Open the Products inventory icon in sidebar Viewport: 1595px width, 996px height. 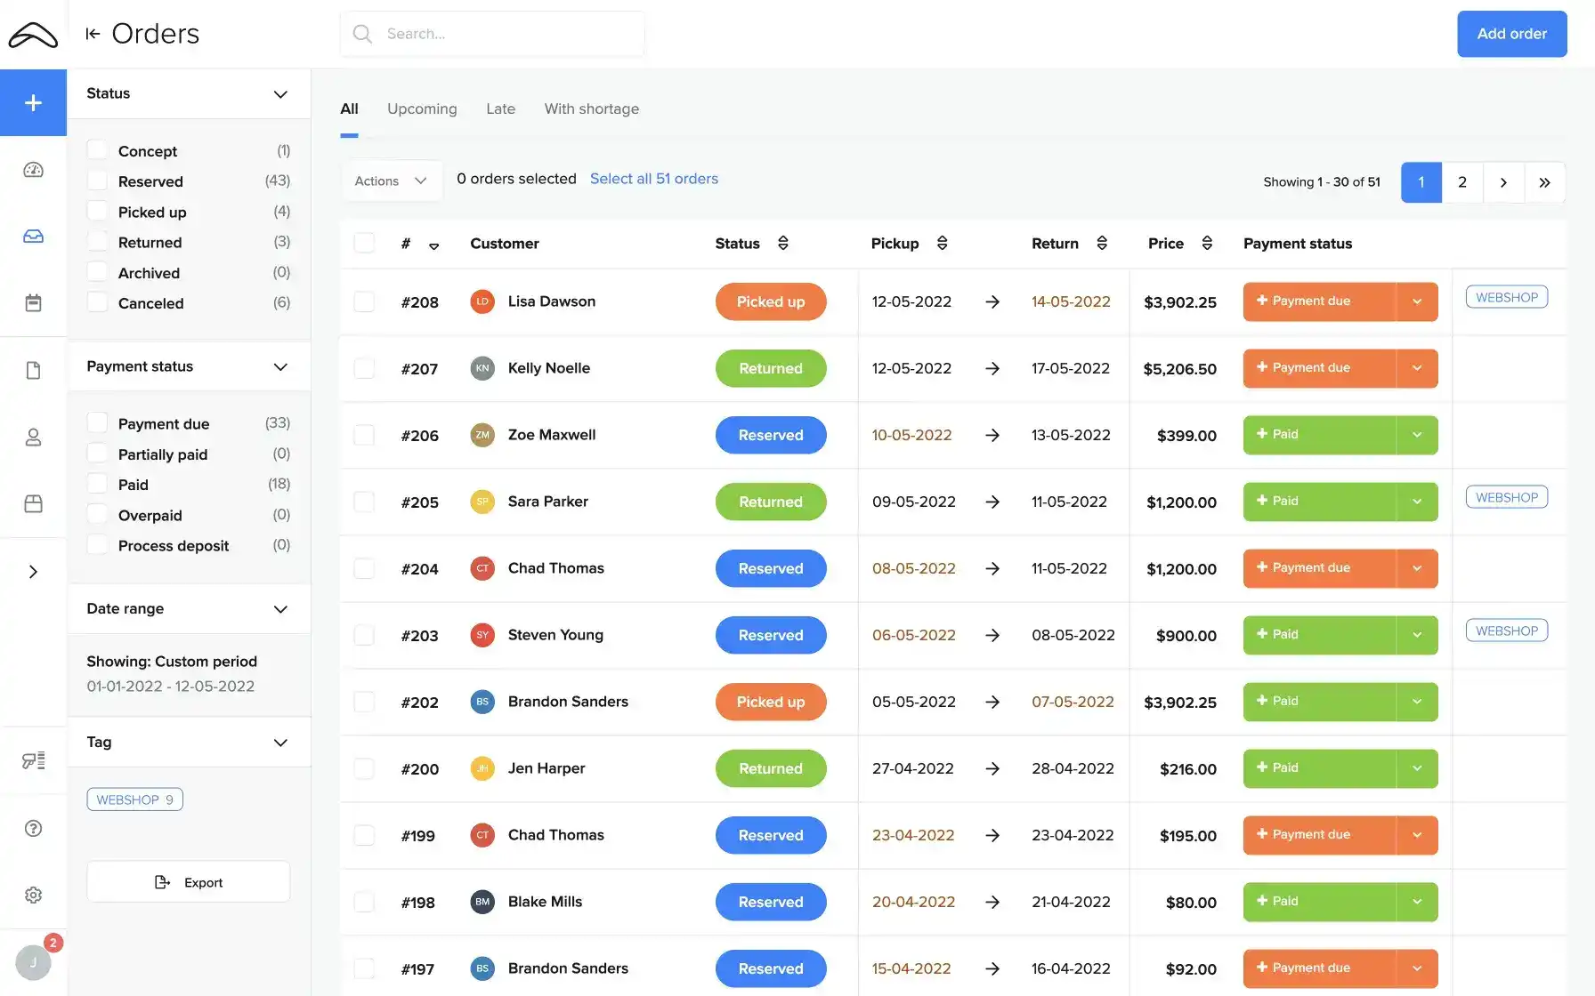point(33,503)
